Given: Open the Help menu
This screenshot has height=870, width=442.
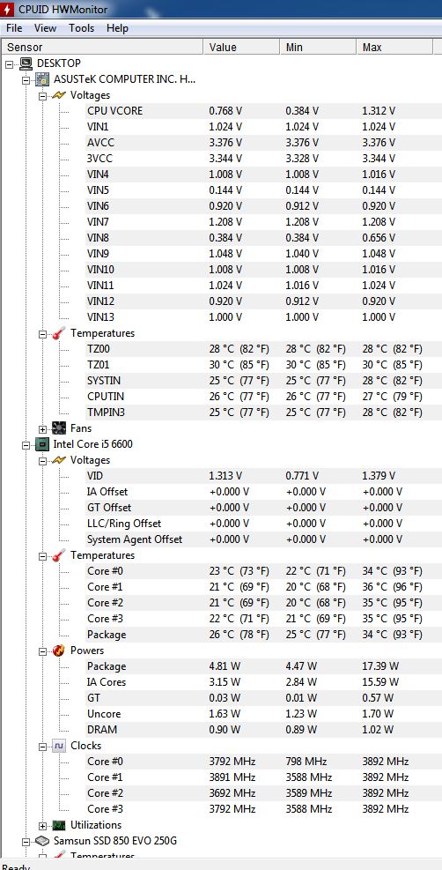Looking at the screenshot, I should click(117, 27).
